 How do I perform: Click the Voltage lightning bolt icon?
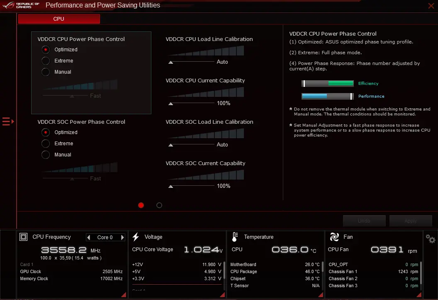pos(136,237)
